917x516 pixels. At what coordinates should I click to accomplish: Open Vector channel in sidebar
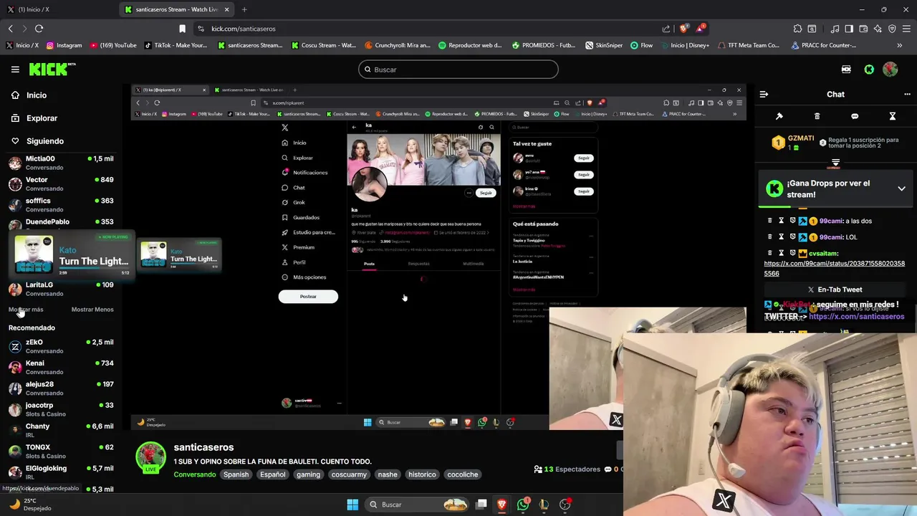click(x=61, y=184)
